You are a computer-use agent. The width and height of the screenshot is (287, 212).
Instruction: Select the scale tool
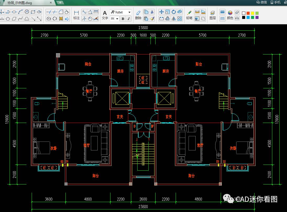point(168,12)
